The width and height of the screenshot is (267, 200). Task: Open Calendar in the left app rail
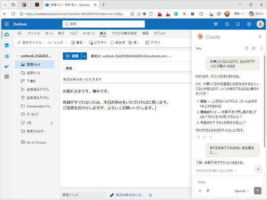pos(6,45)
